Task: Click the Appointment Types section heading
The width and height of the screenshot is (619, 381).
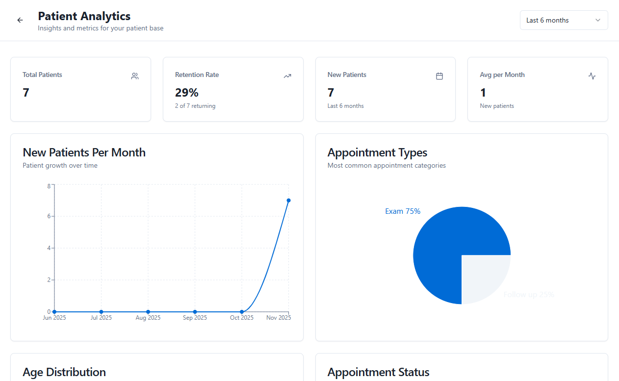Action: click(377, 152)
